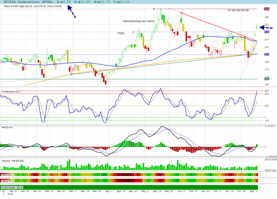Screen dimensions: 277x199
Task: Click the volume axis maximum 308114903
Action: 271,159
